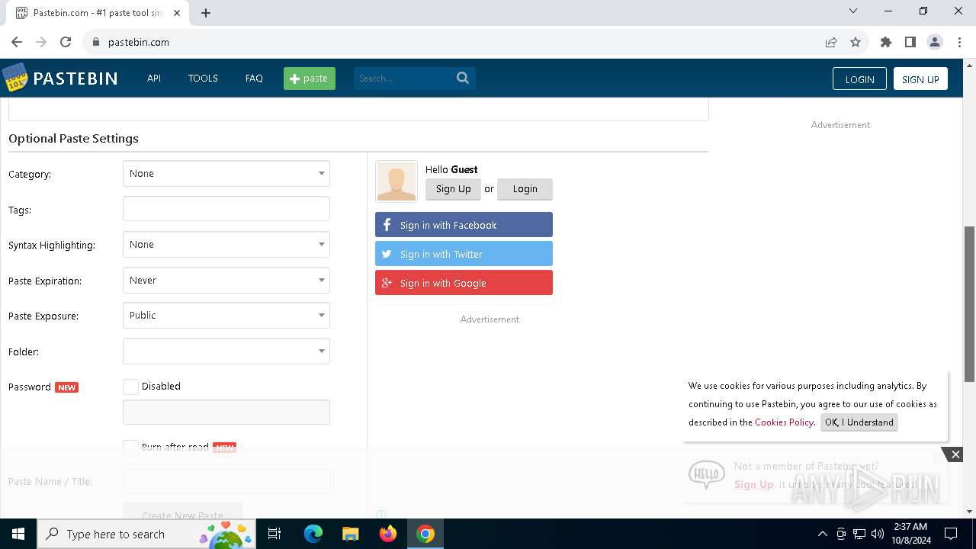Screen dimensions: 976x549
Task: Show hidden system tray icons
Action: point(822,534)
